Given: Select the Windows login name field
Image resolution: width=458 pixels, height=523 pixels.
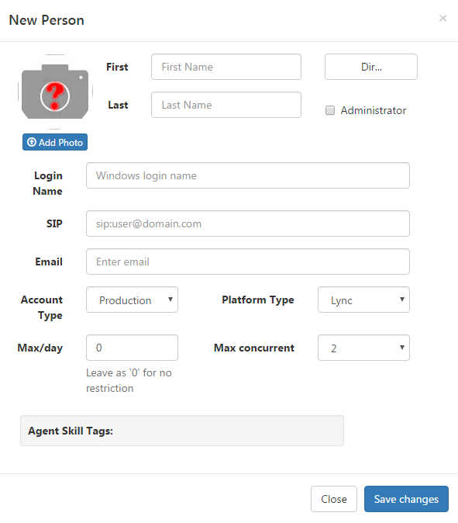Looking at the screenshot, I should tap(248, 175).
